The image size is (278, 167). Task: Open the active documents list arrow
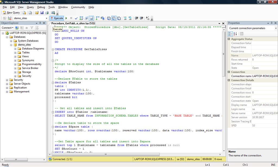click(x=219, y=23)
